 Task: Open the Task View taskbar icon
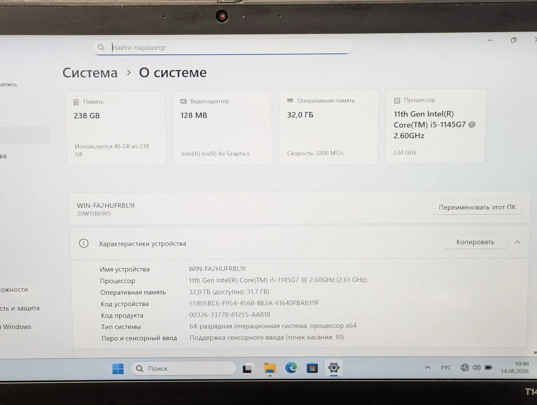[x=248, y=368]
